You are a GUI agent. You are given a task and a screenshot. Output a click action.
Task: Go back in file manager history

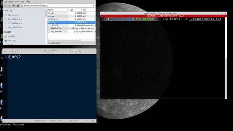pos(5,6)
